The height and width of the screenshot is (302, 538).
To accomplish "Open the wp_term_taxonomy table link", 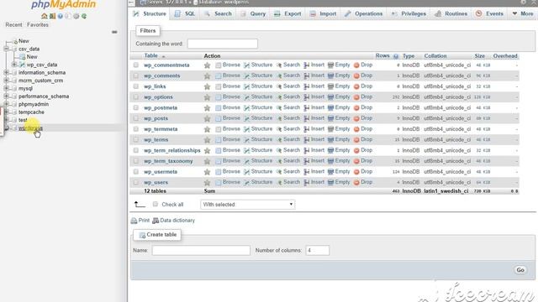I will tap(168, 161).
